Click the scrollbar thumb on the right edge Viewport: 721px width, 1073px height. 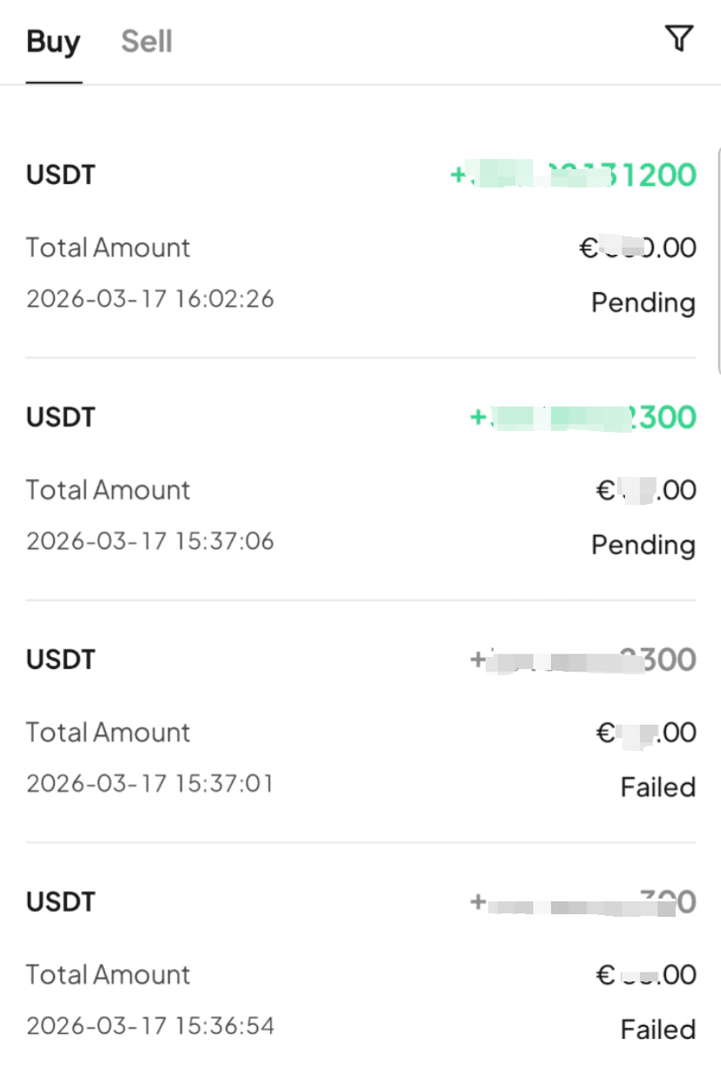pyautogui.click(x=718, y=262)
